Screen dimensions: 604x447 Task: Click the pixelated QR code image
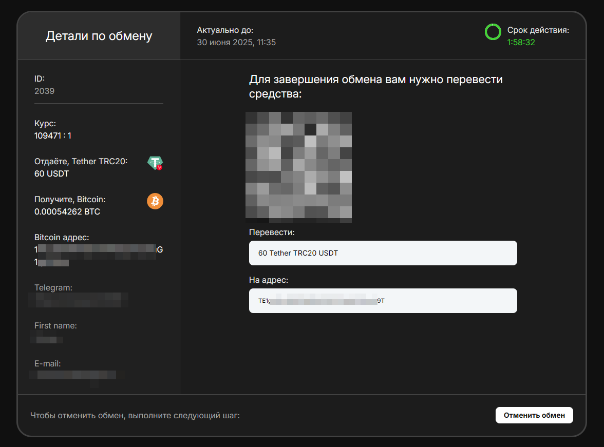click(298, 167)
